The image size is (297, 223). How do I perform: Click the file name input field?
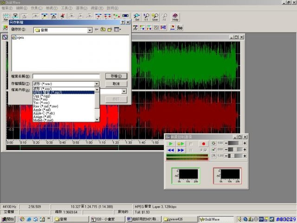pos(66,76)
